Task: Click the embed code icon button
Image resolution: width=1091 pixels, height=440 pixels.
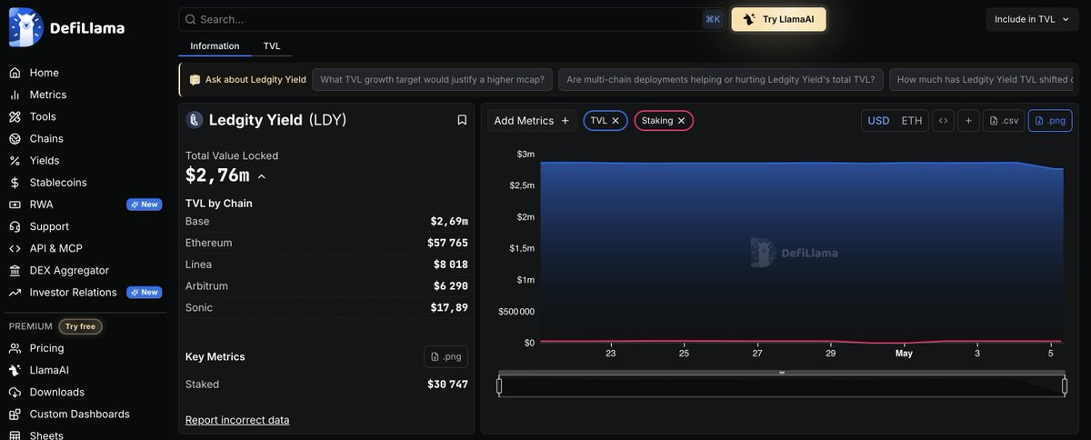Action: point(943,121)
